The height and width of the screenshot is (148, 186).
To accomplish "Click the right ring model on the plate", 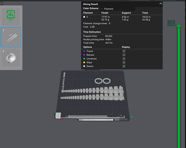I will click(x=107, y=81).
